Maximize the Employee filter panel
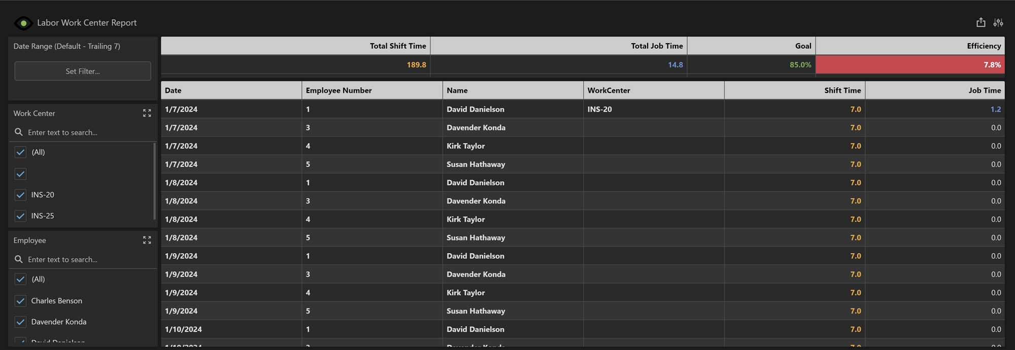Viewport: 1015px width, 350px height. (147, 240)
